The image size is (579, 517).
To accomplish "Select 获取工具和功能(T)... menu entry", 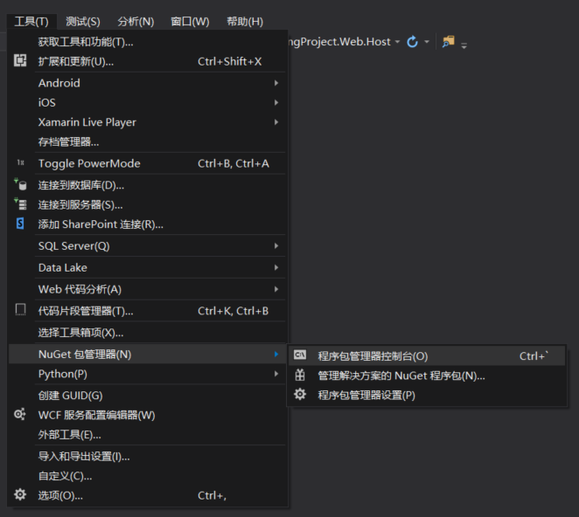I will (147, 42).
